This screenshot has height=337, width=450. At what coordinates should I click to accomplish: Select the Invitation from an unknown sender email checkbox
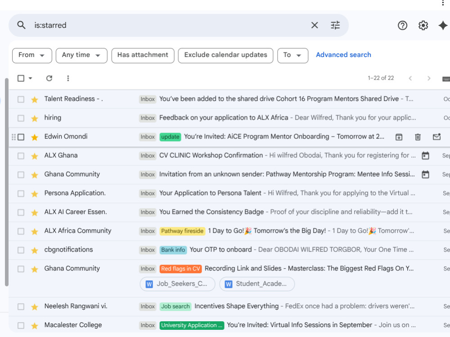point(21,175)
